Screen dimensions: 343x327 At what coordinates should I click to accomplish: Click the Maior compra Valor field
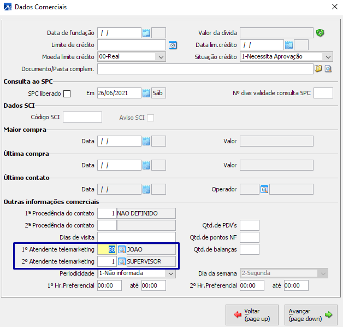[x=276, y=141]
